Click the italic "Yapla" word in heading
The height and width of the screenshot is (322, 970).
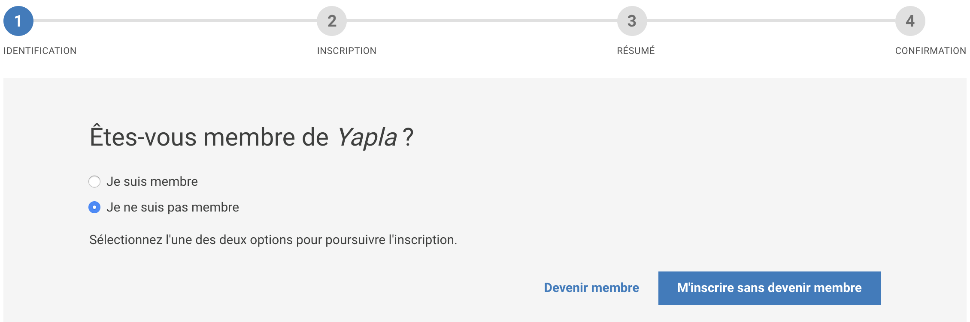point(367,137)
